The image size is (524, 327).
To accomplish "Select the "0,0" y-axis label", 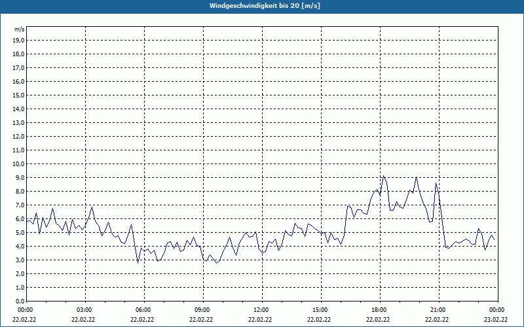I will click(20, 301).
